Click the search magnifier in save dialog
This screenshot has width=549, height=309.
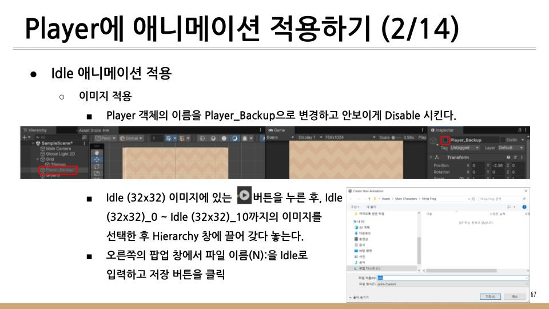click(524, 199)
